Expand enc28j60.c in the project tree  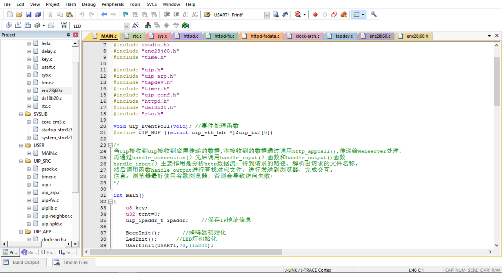point(29,91)
